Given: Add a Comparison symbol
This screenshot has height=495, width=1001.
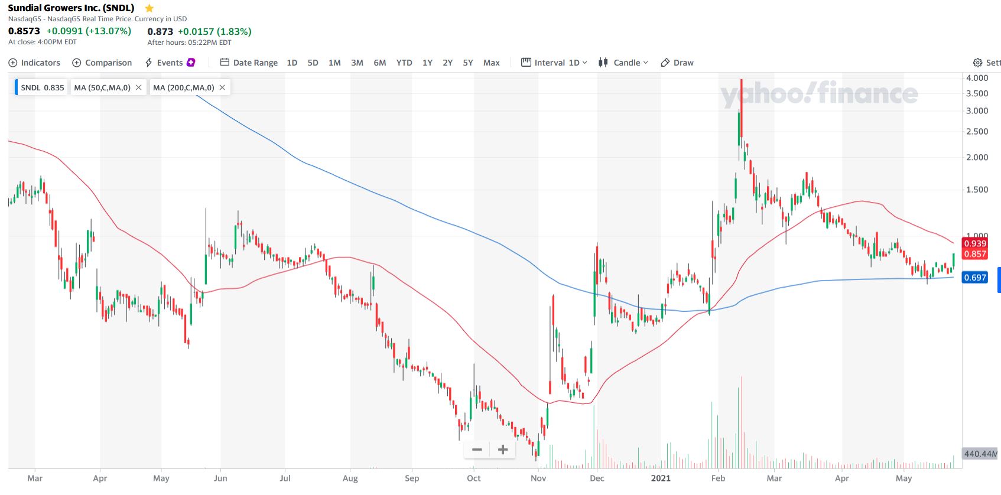Looking at the screenshot, I should (102, 63).
